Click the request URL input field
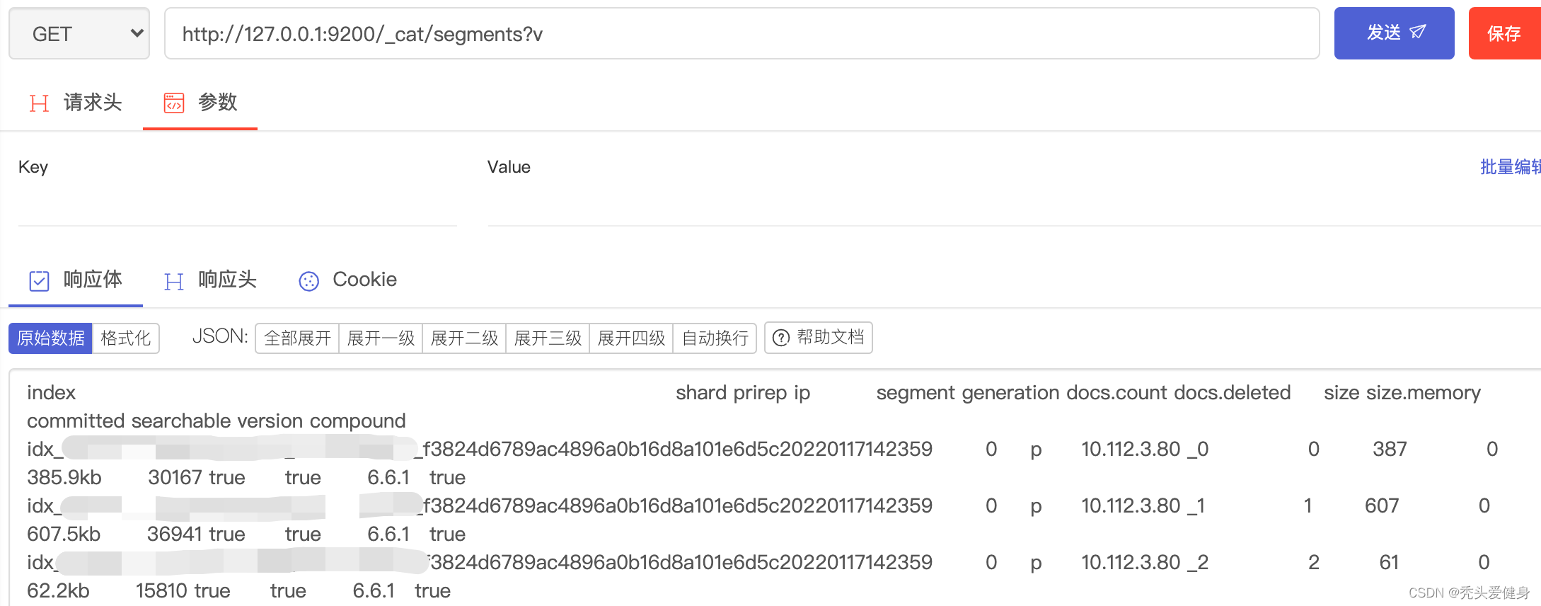 coord(741,34)
